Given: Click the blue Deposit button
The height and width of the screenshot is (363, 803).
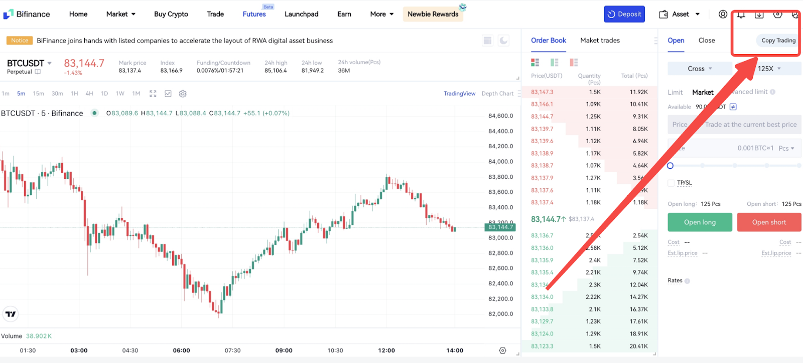Looking at the screenshot, I should click(624, 15).
